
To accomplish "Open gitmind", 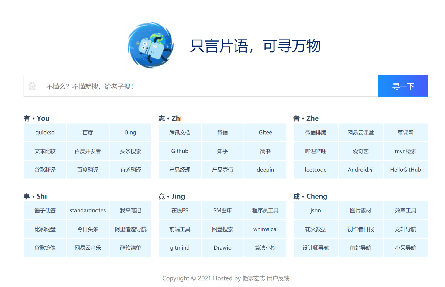I will point(180,248).
